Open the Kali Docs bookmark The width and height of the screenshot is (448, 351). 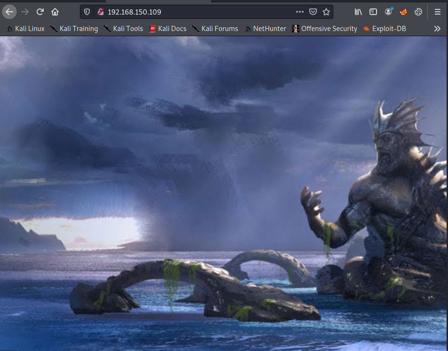(168, 29)
